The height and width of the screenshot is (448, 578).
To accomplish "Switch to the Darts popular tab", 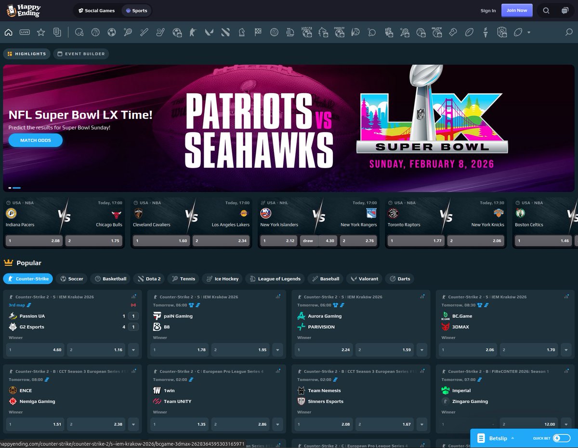I will tap(400, 278).
